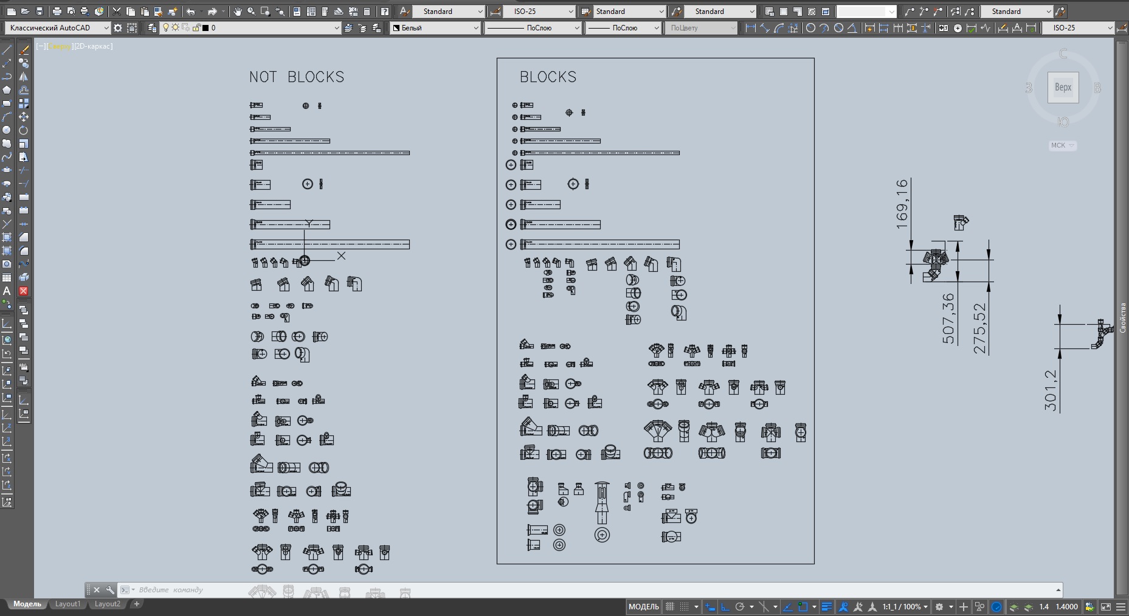Click the Match Properties brush icon
The width and height of the screenshot is (1129, 616).
pyautogui.click(x=173, y=12)
